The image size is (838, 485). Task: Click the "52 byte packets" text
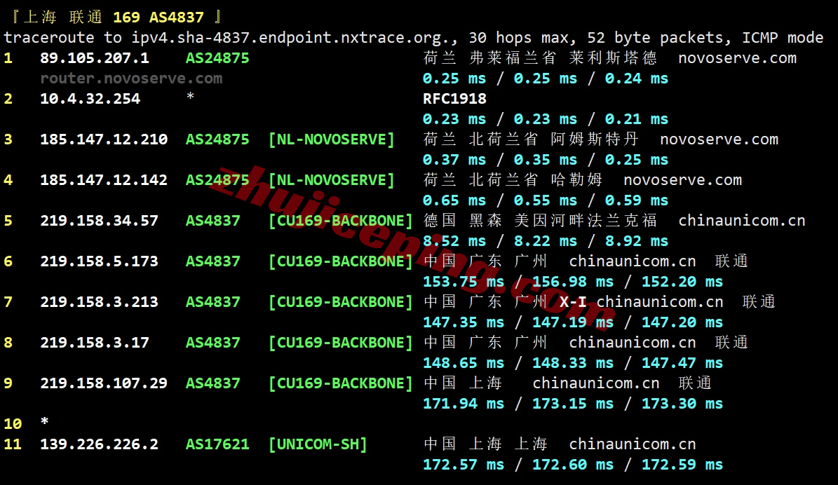pyautogui.click(x=655, y=38)
